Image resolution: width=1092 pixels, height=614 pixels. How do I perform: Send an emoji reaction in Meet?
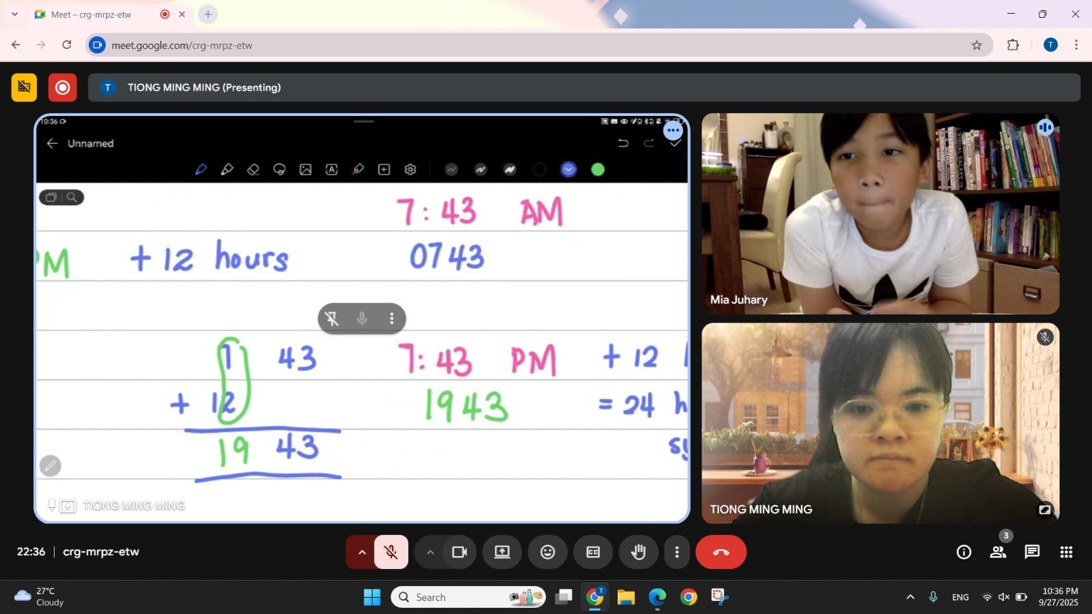point(547,552)
